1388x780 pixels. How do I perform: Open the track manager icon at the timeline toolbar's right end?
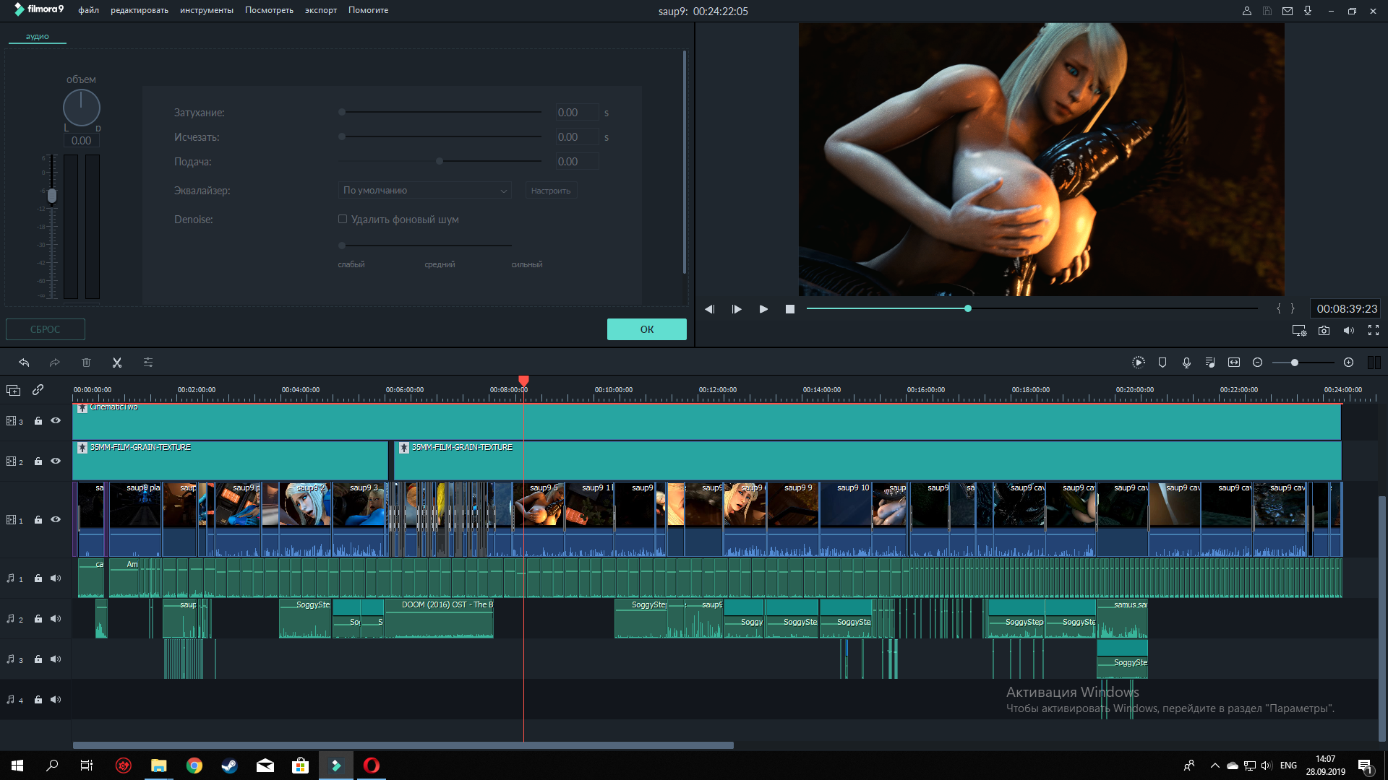pyautogui.click(x=1374, y=363)
